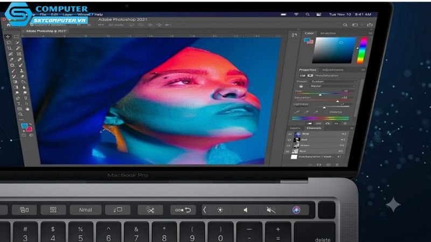Open the Preset dropdown showing Custom
Viewport: 431px width, 242px height.
[334, 82]
